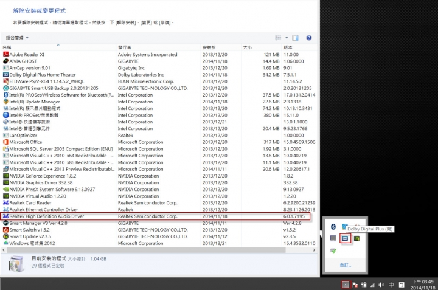Click version 6.0.1.7195 cell
This screenshot has height=290, width=438.
pyautogui.click(x=294, y=216)
